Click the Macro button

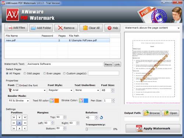tap(108, 64)
